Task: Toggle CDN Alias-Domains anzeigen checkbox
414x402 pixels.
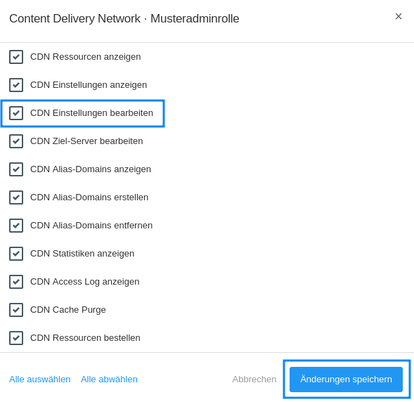Action: click(16, 169)
